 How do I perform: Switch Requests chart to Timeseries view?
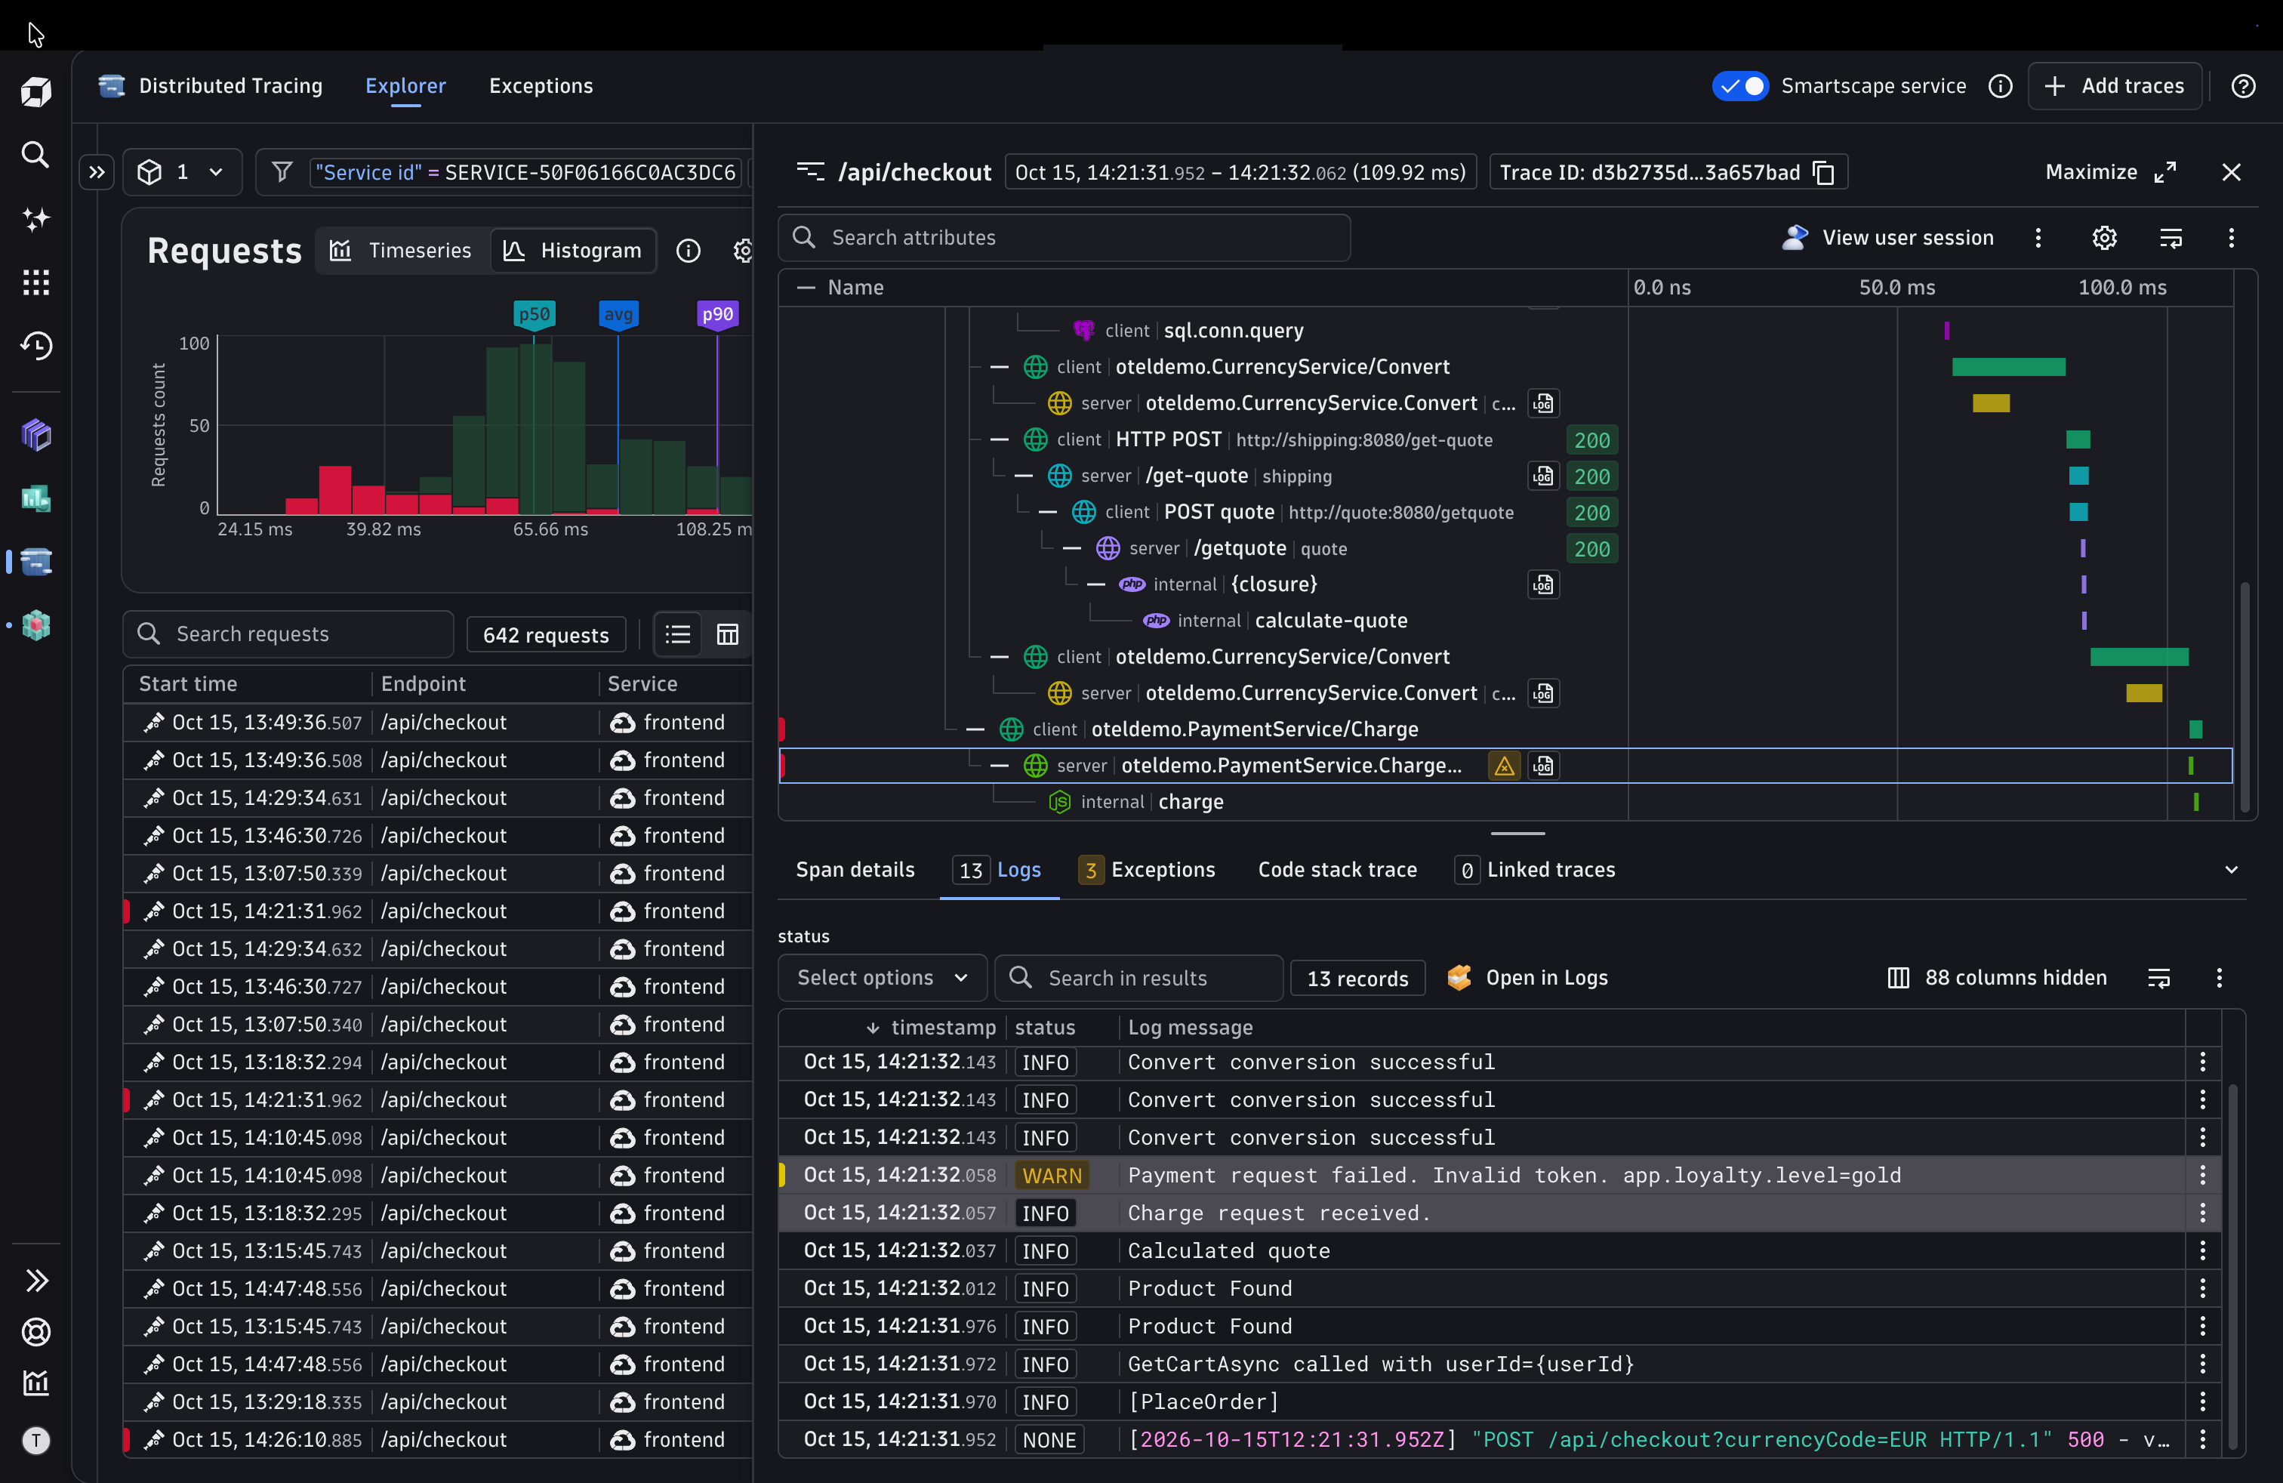(401, 251)
